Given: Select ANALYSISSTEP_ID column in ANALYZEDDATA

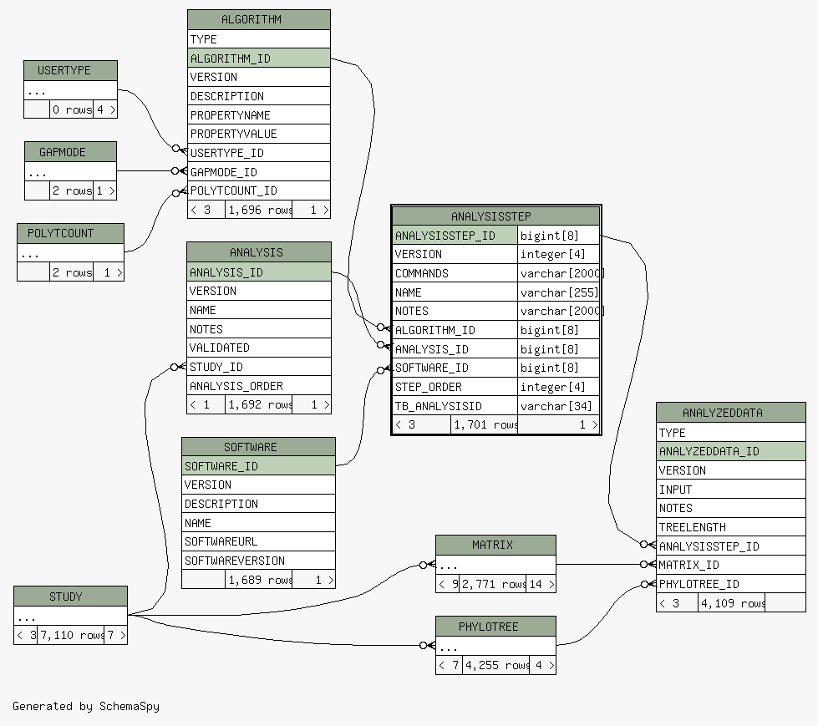Looking at the screenshot, I should coord(731,546).
